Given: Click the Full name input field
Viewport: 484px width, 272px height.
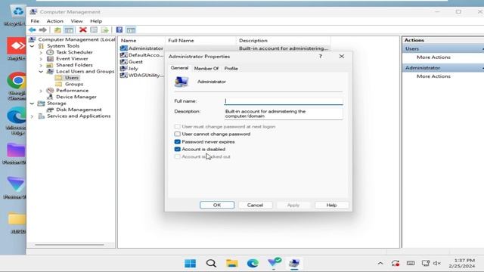Looking at the screenshot, I should click(x=284, y=101).
